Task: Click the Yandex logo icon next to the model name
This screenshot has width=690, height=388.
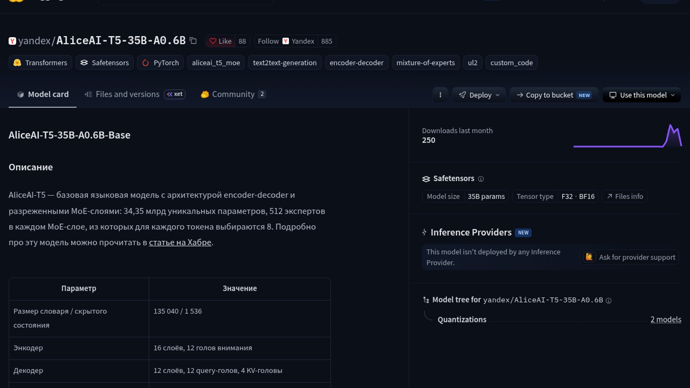Action: (13, 41)
